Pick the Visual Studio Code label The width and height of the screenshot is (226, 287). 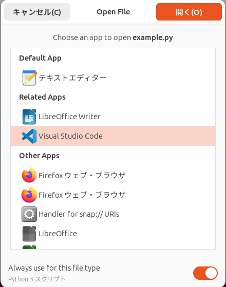click(70, 136)
